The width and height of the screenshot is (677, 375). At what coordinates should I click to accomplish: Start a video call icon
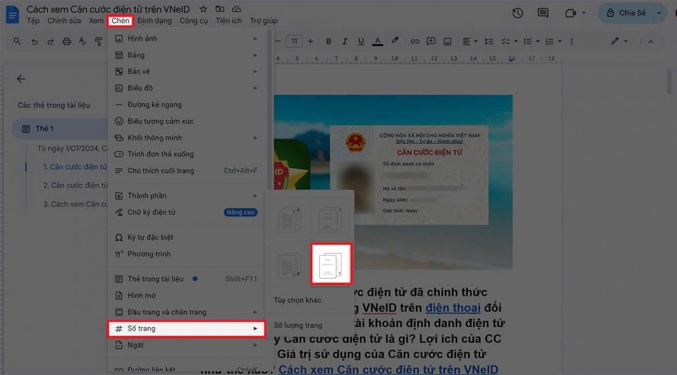(570, 13)
